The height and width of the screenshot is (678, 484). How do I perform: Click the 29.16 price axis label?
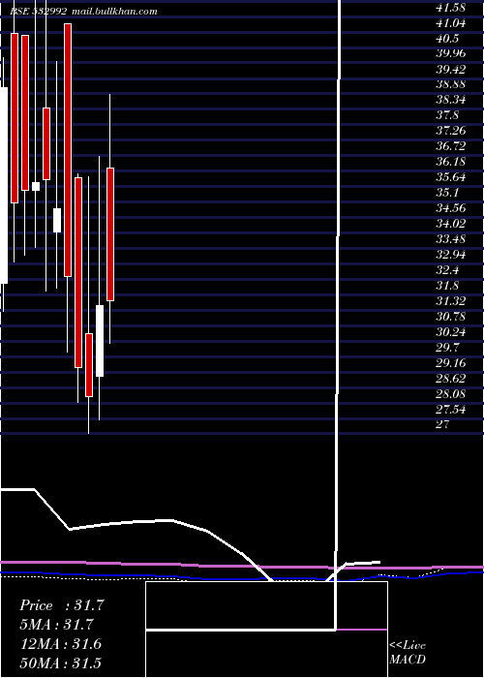[451, 363]
